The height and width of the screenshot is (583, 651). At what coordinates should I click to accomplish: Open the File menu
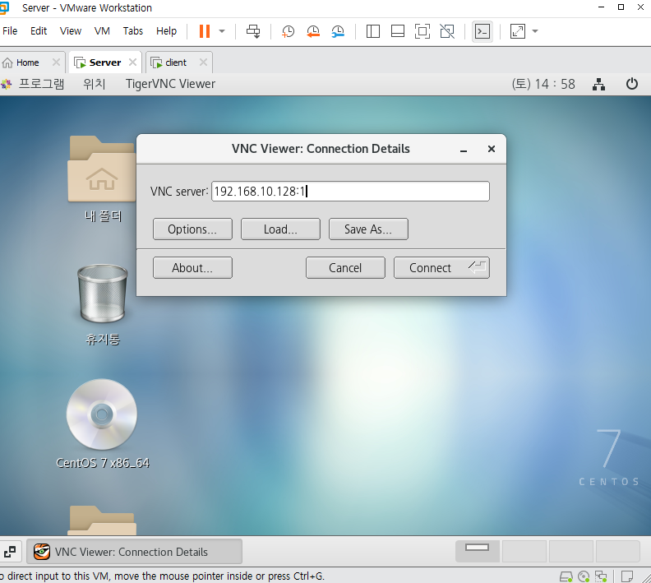[x=10, y=31]
